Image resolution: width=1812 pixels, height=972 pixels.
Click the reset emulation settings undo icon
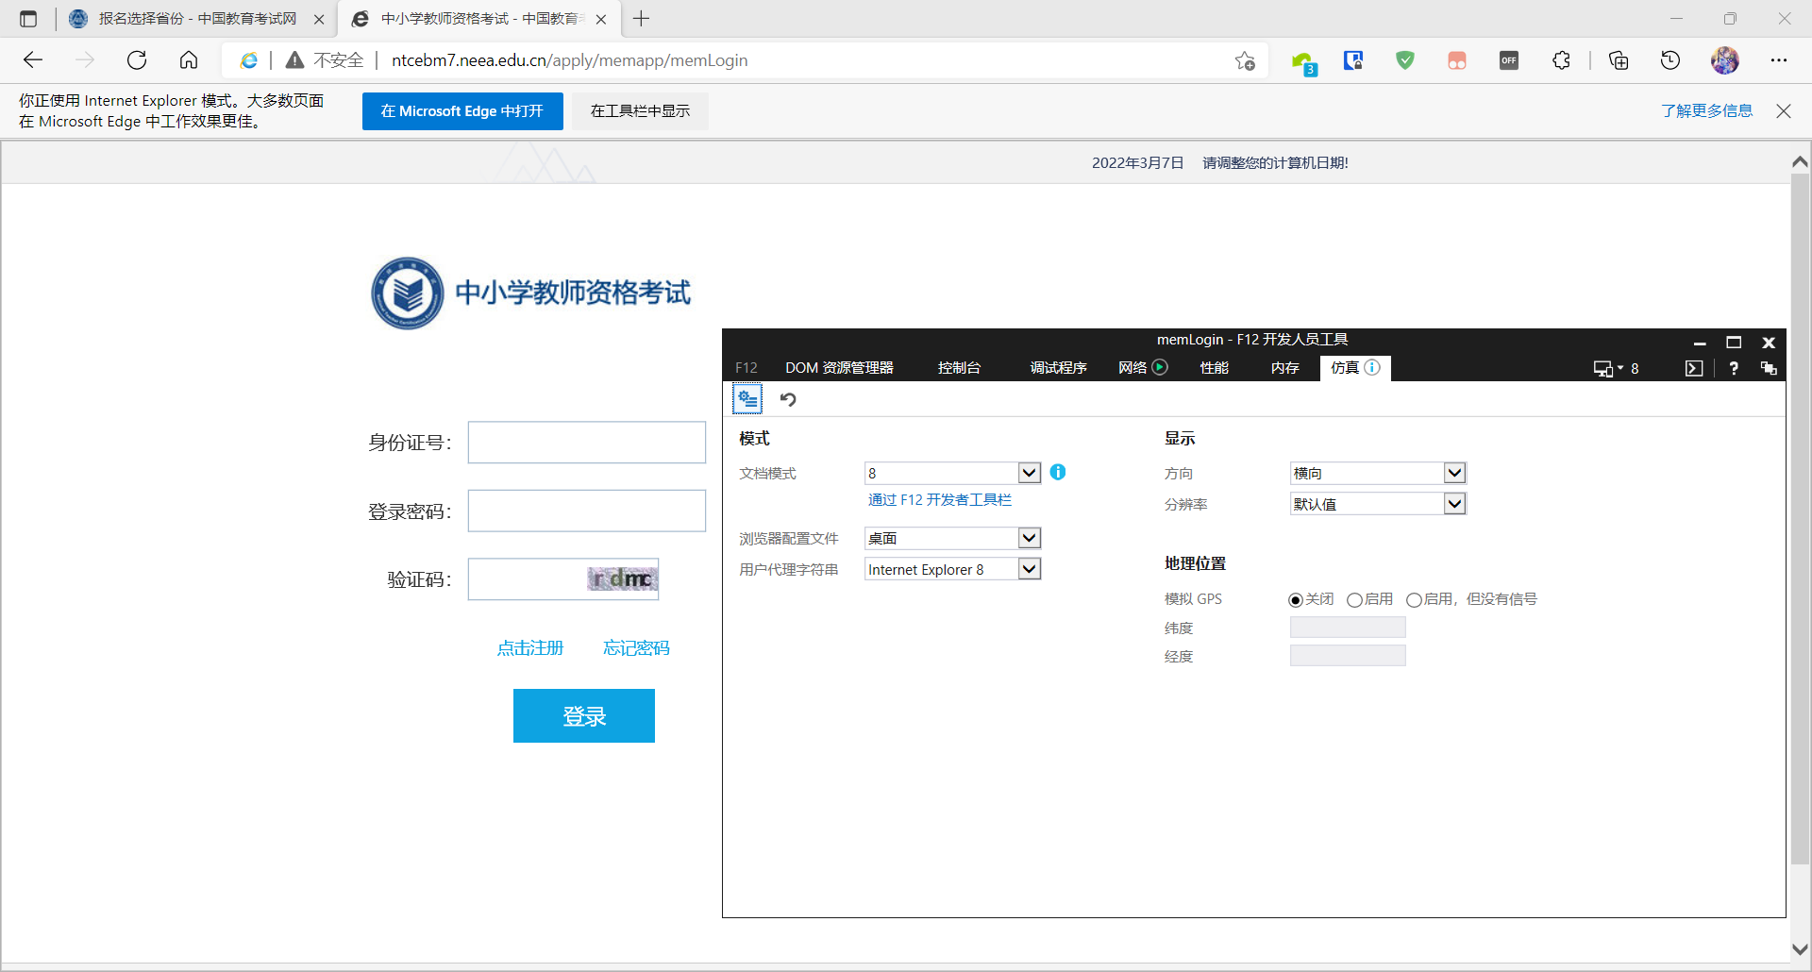[x=788, y=399]
